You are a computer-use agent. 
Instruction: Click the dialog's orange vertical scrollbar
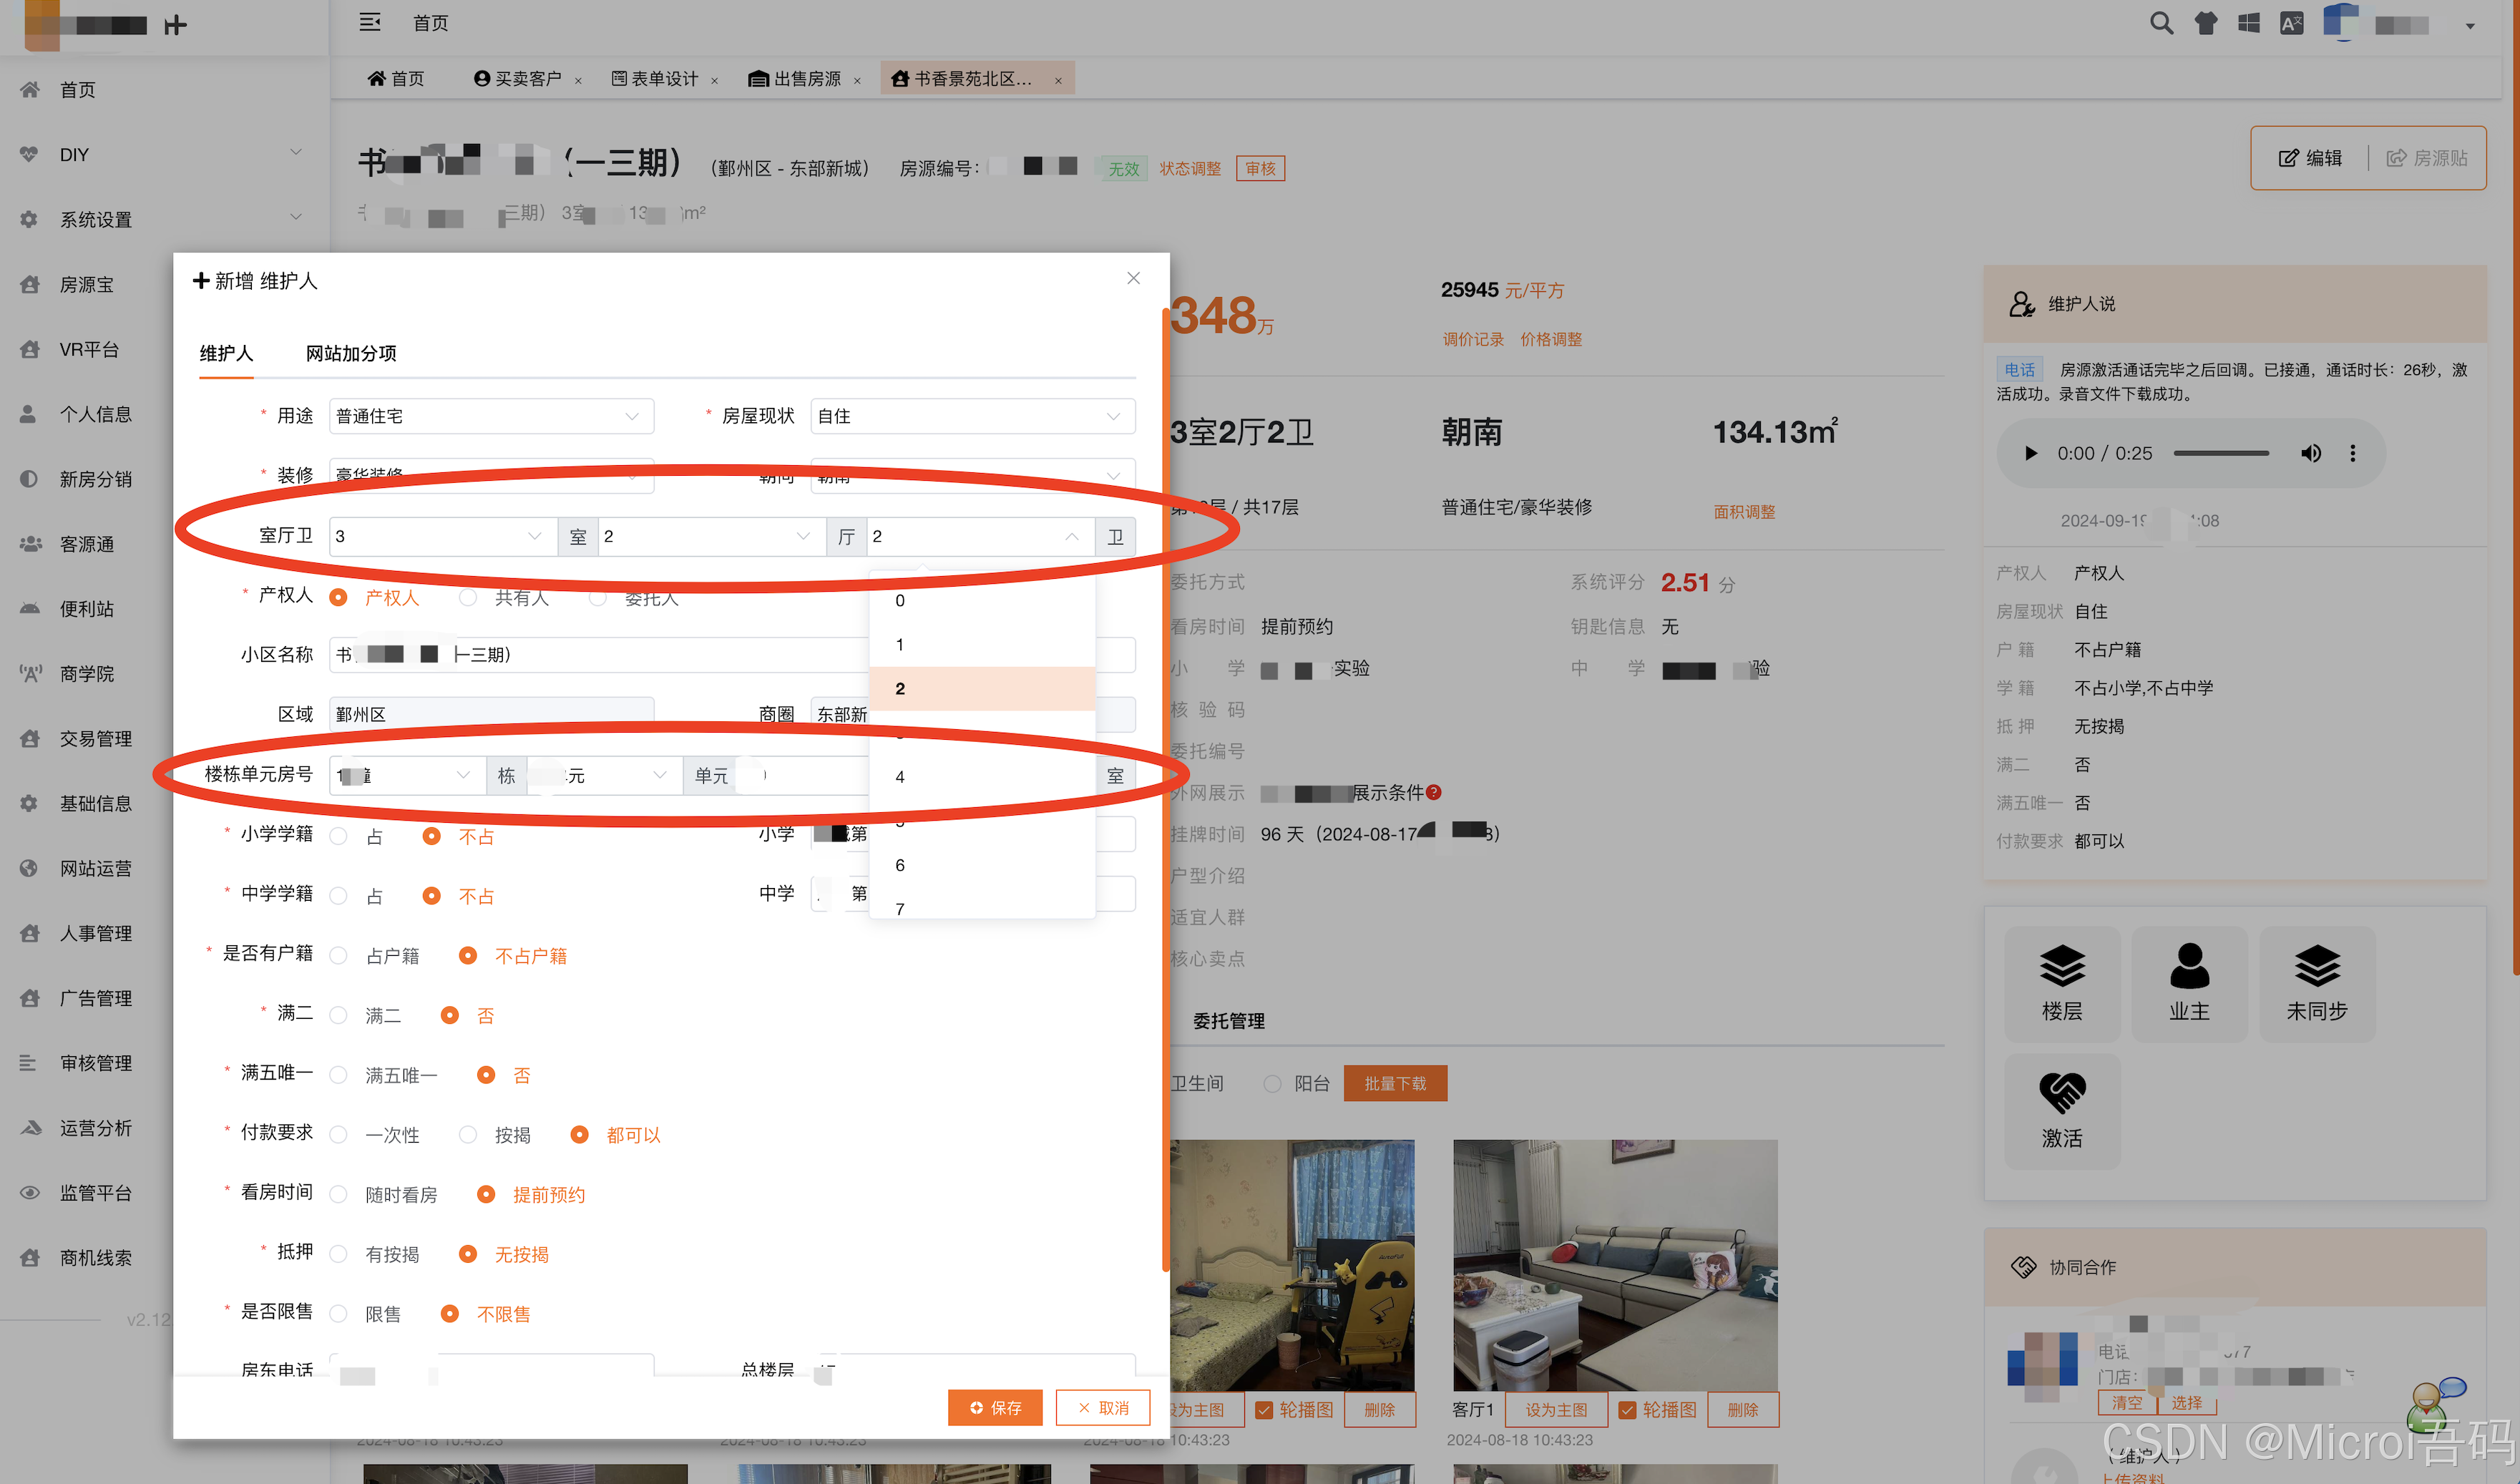tap(1165, 790)
